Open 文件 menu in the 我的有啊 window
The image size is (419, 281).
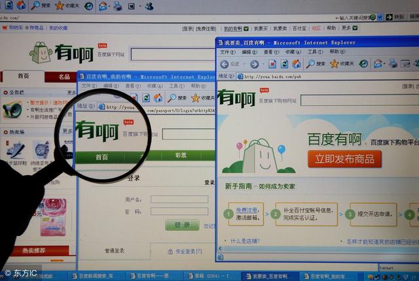[x=89, y=86]
